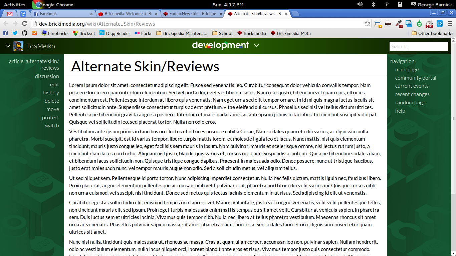Expand the ToaMeiko user menu chevron

click(8, 46)
